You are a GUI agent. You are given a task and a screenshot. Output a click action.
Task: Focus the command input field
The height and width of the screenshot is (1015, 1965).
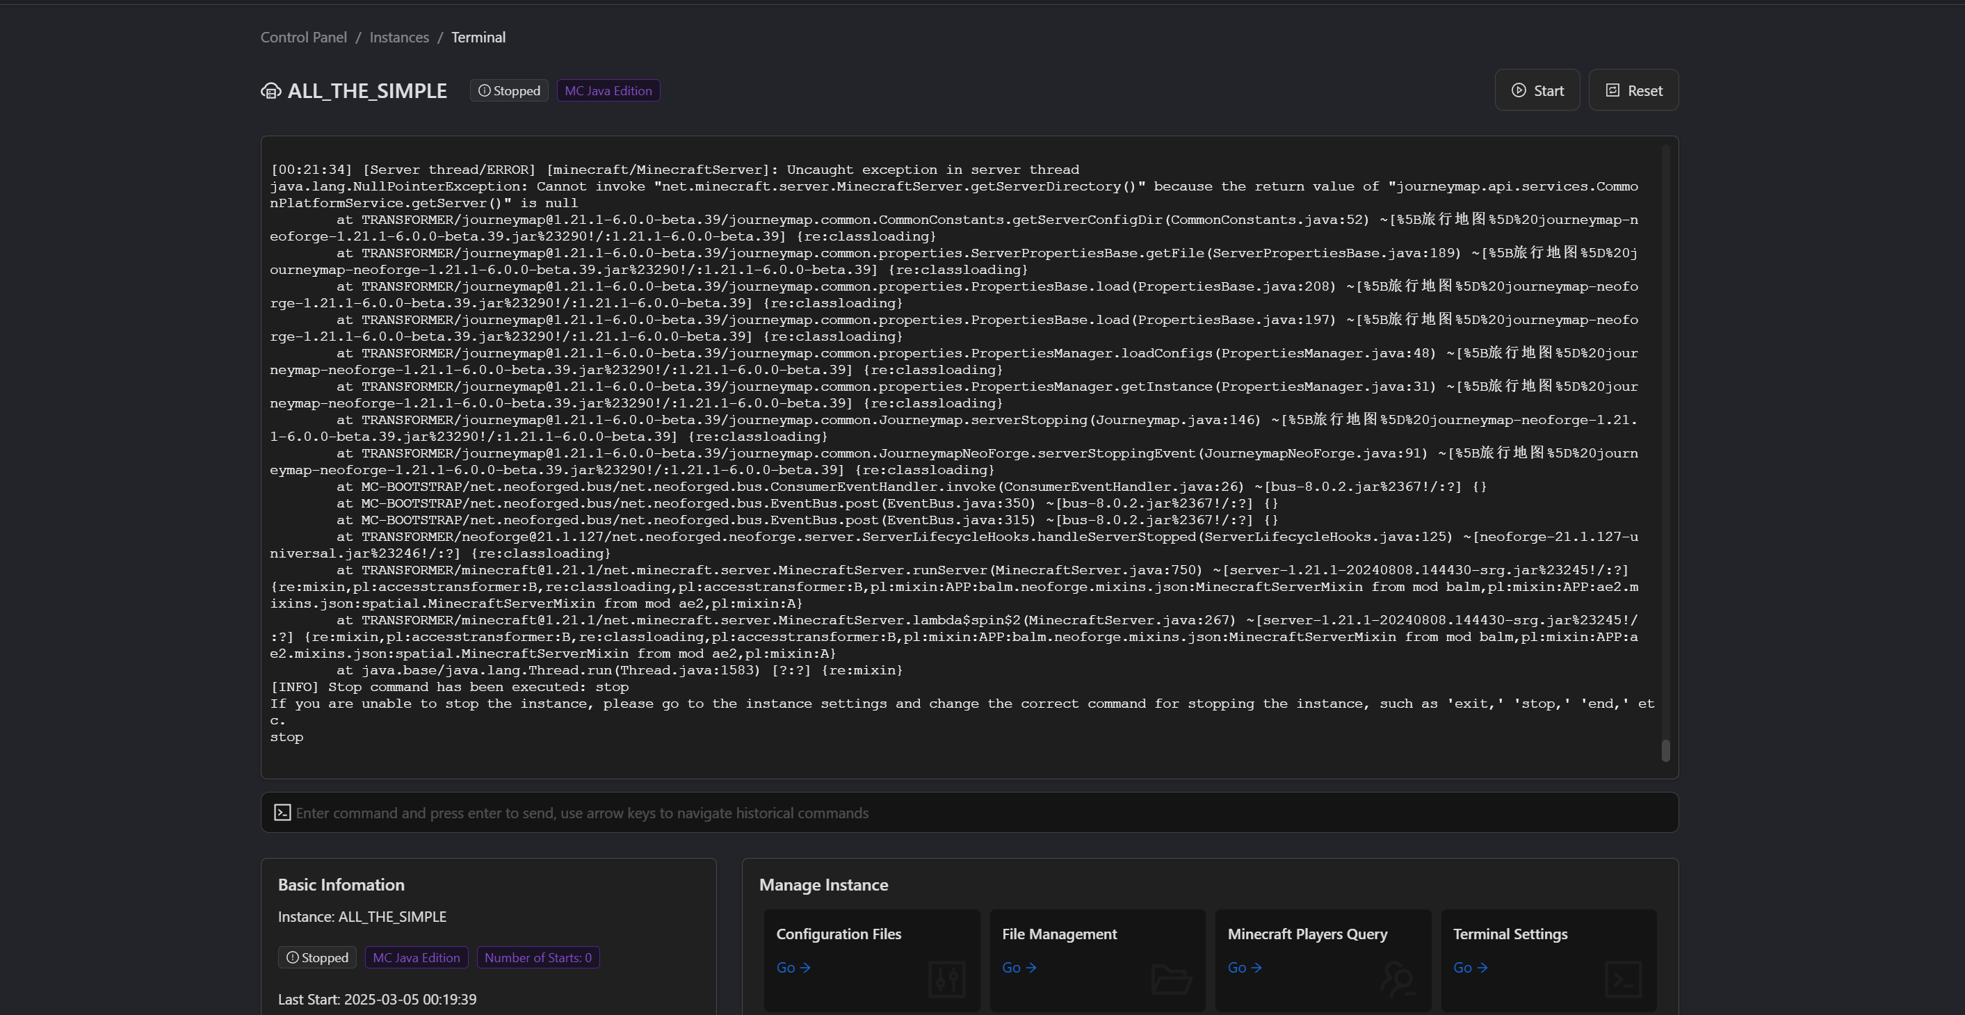click(969, 812)
